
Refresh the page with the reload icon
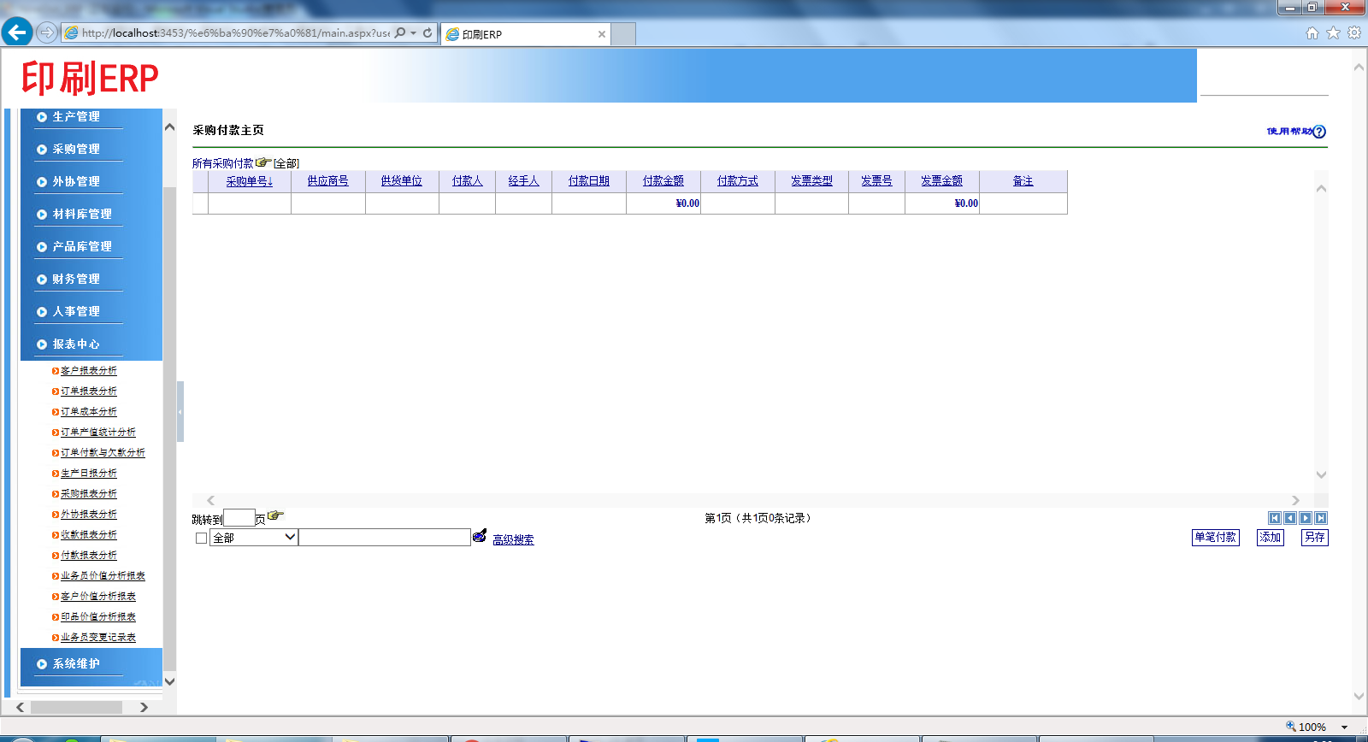point(427,33)
